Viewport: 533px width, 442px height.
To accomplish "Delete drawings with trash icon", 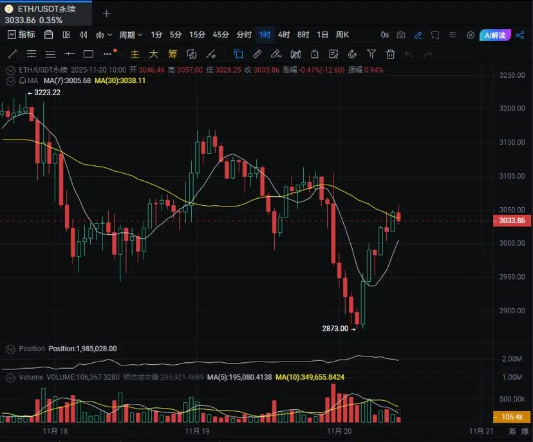I will tap(390, 54).
